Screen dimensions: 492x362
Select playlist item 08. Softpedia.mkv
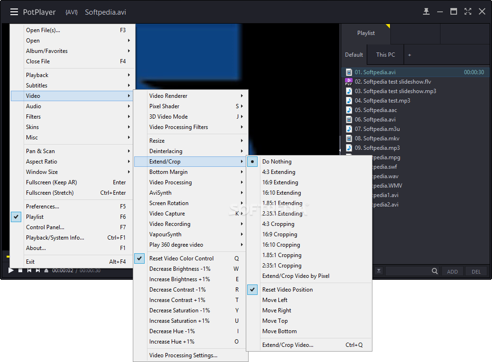point(414,138)
